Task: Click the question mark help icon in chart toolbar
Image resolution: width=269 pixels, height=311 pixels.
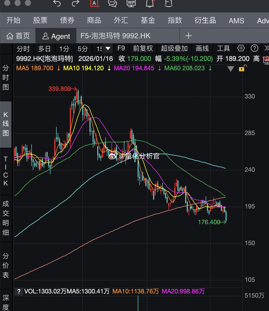Action: click(255, 48)
